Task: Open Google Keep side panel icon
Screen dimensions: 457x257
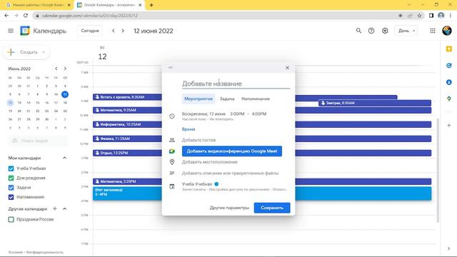Action: [x=449, y=49]
